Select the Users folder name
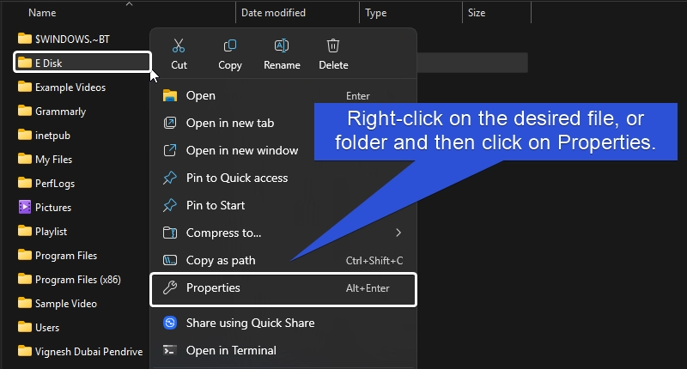Viewport: 687px width, 369px height. 47,327
